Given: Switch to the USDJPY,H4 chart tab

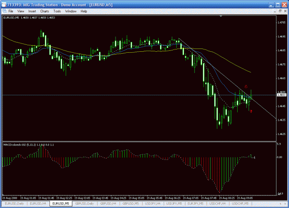Looking at the screenshot, I should tap(153, 203).
